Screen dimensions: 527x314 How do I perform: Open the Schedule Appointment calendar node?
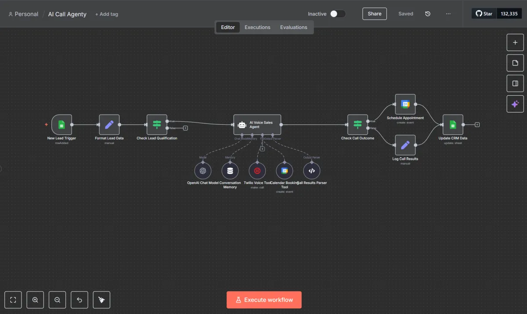(x=405, y=104)
